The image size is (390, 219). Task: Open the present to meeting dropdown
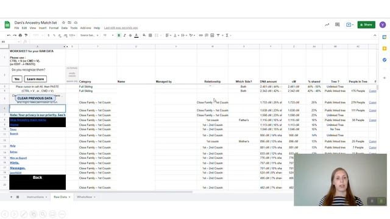click(x=350, y=24)
